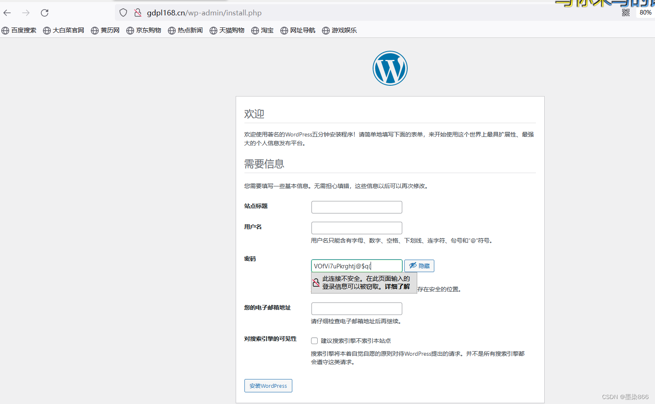655x404 pixels.
Task: Focus the 站点标题 input field
Action: point(357,207)
